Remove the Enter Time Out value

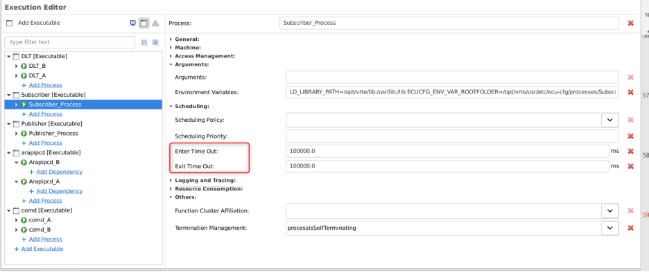click(x=630, y=152)
